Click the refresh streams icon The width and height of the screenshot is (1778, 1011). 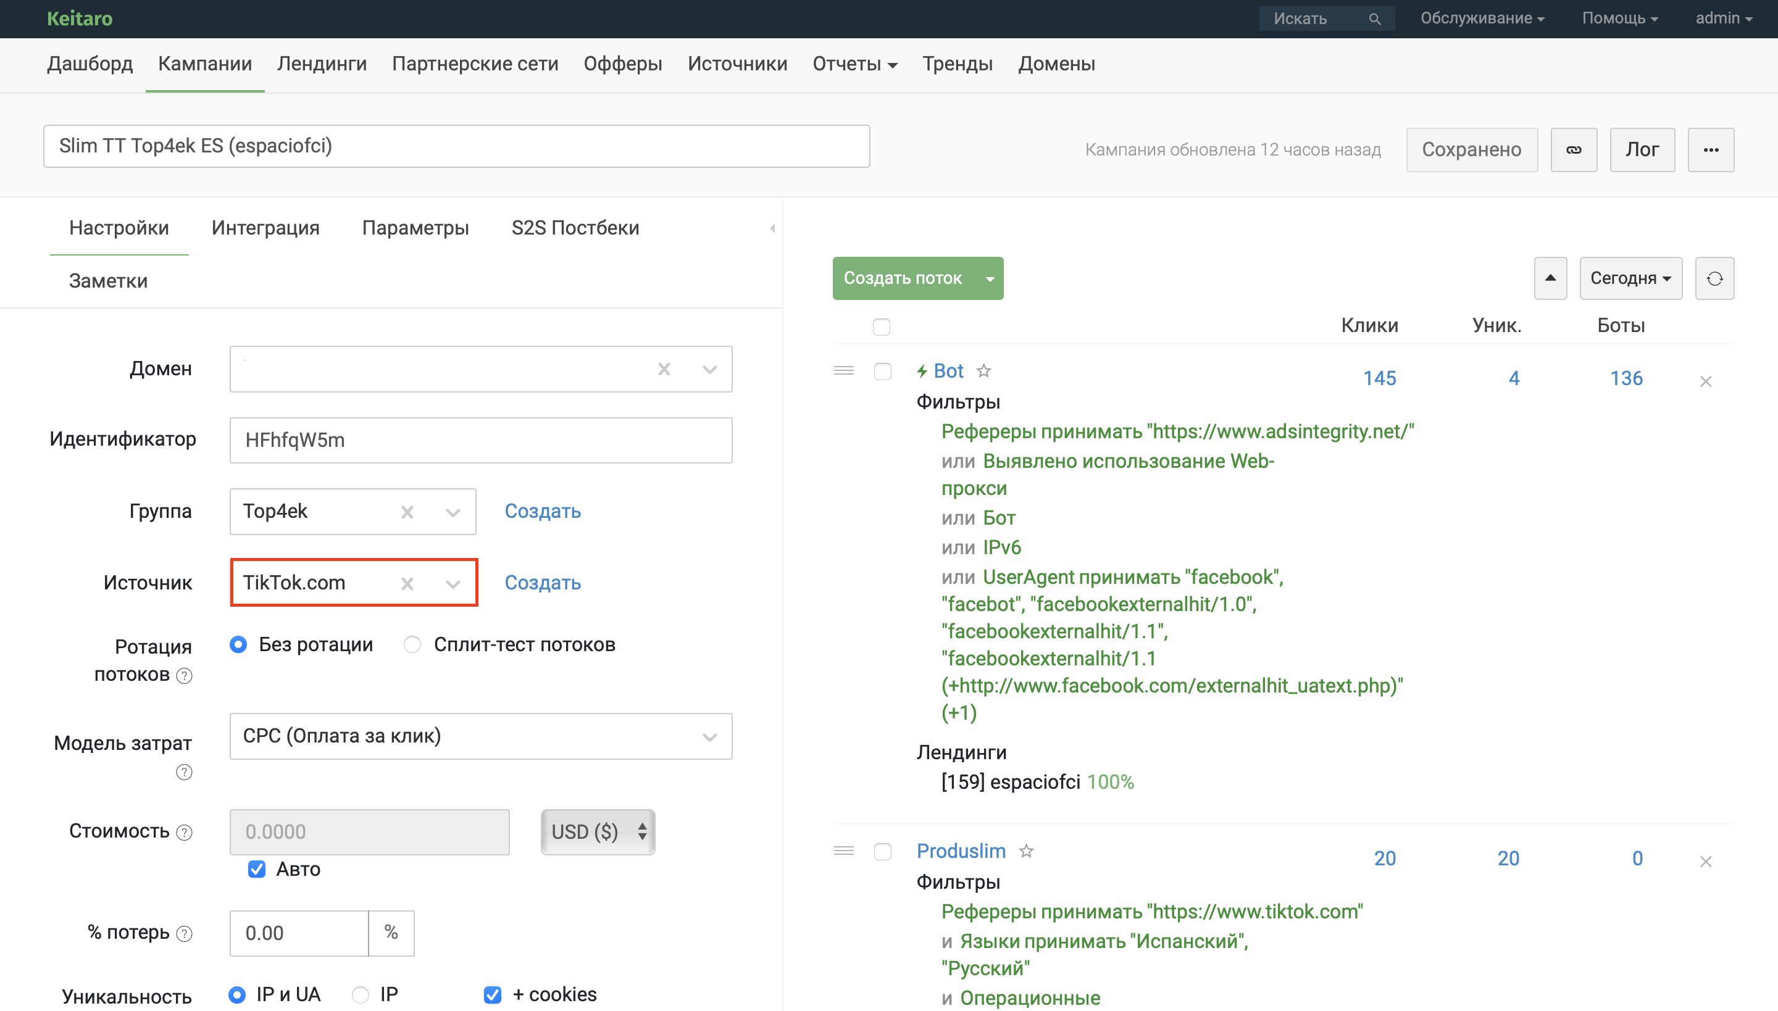(1714, 278)
